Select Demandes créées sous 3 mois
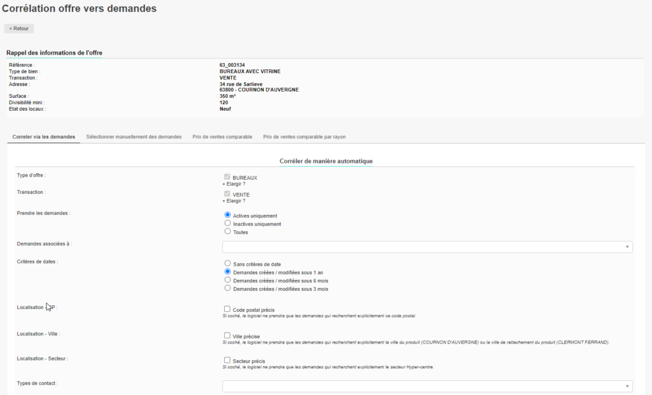Screen dimensions: 652x395 [x=227, y=288]
